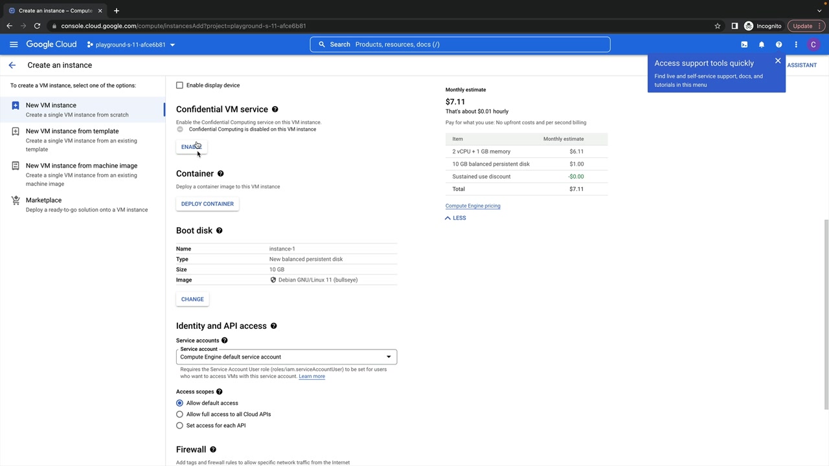Collapse the estimate with Less
Viewport: 829px width, 466px height.
455,218
